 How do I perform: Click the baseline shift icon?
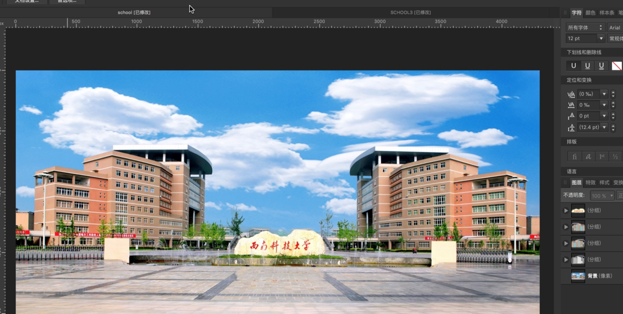click(x=571, y=116)
